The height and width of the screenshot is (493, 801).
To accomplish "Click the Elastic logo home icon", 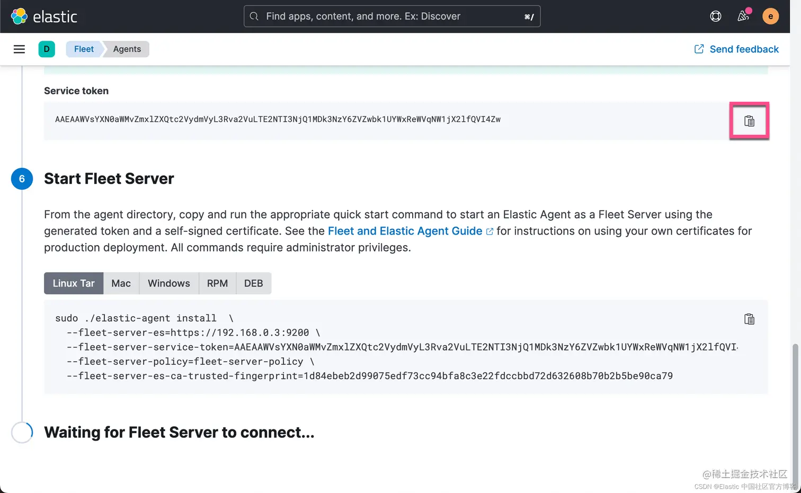I will pos(19,16).
